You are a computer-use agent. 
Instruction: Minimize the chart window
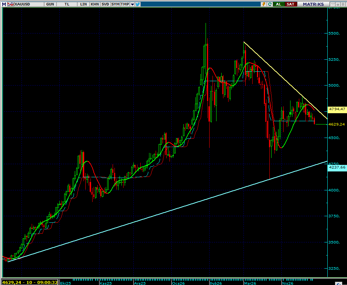pyautogui.click(x=338, y=4)
